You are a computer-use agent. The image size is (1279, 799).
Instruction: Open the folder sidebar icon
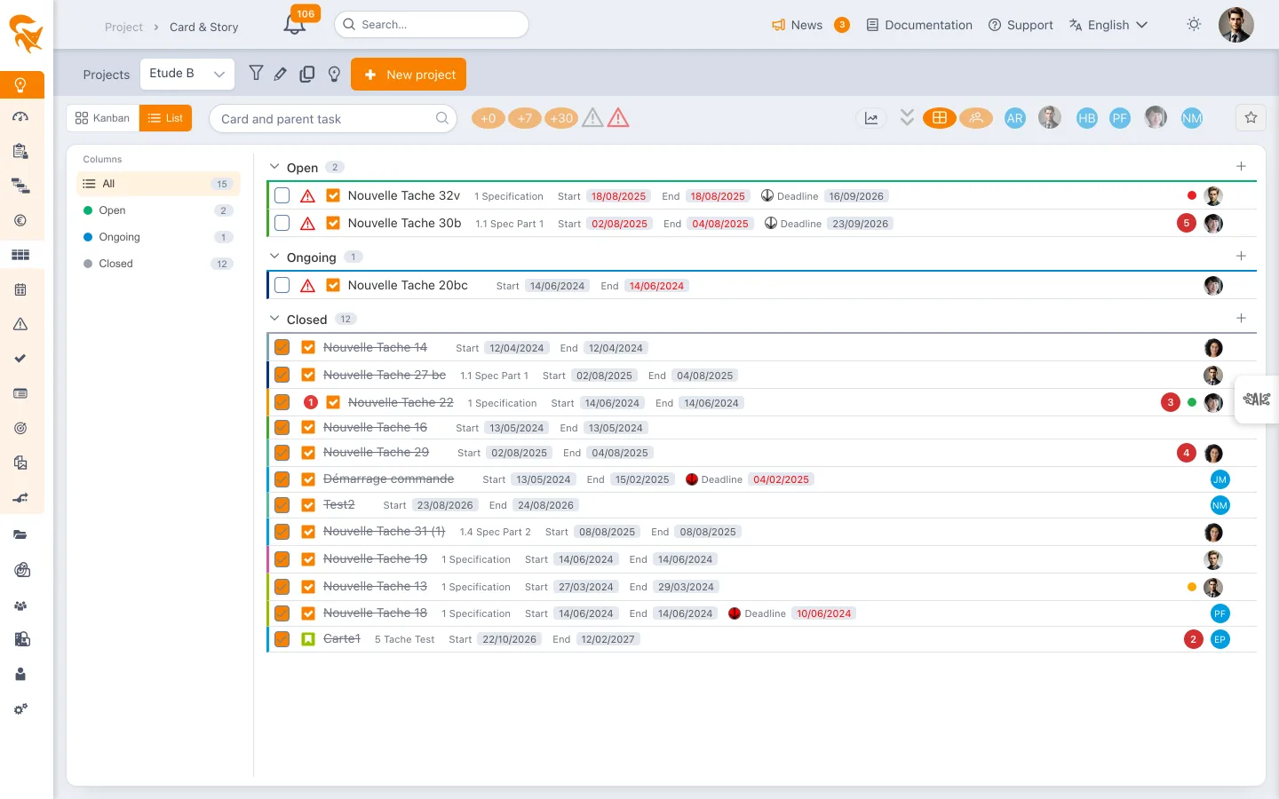coord(20,534)
